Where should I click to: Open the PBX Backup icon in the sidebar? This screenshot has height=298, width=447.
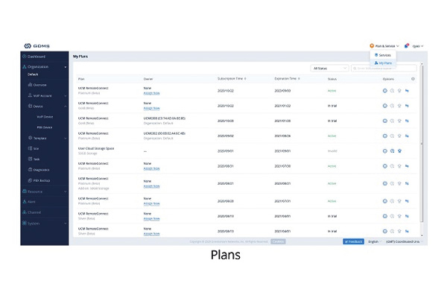coord(31,180)
